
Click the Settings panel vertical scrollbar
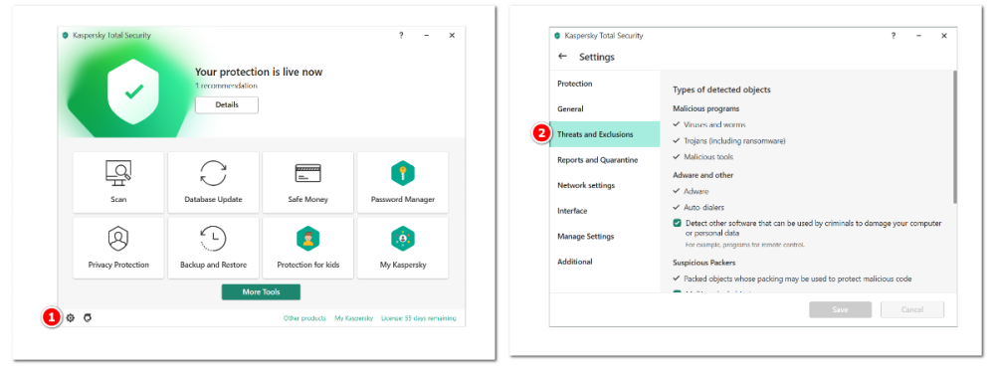(955, 137)
